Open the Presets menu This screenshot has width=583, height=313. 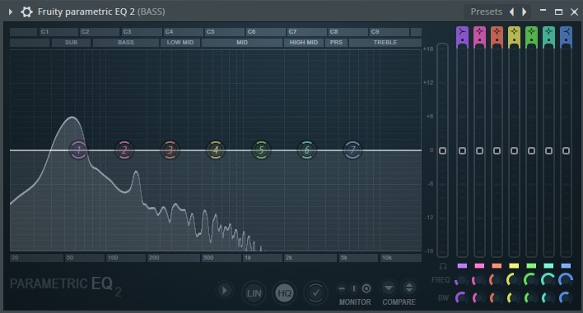(487, 12)
